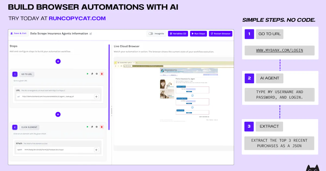Screen dimensions: 326x171
Task: Delete the GO TO URL step
Action: click(102, 74)
